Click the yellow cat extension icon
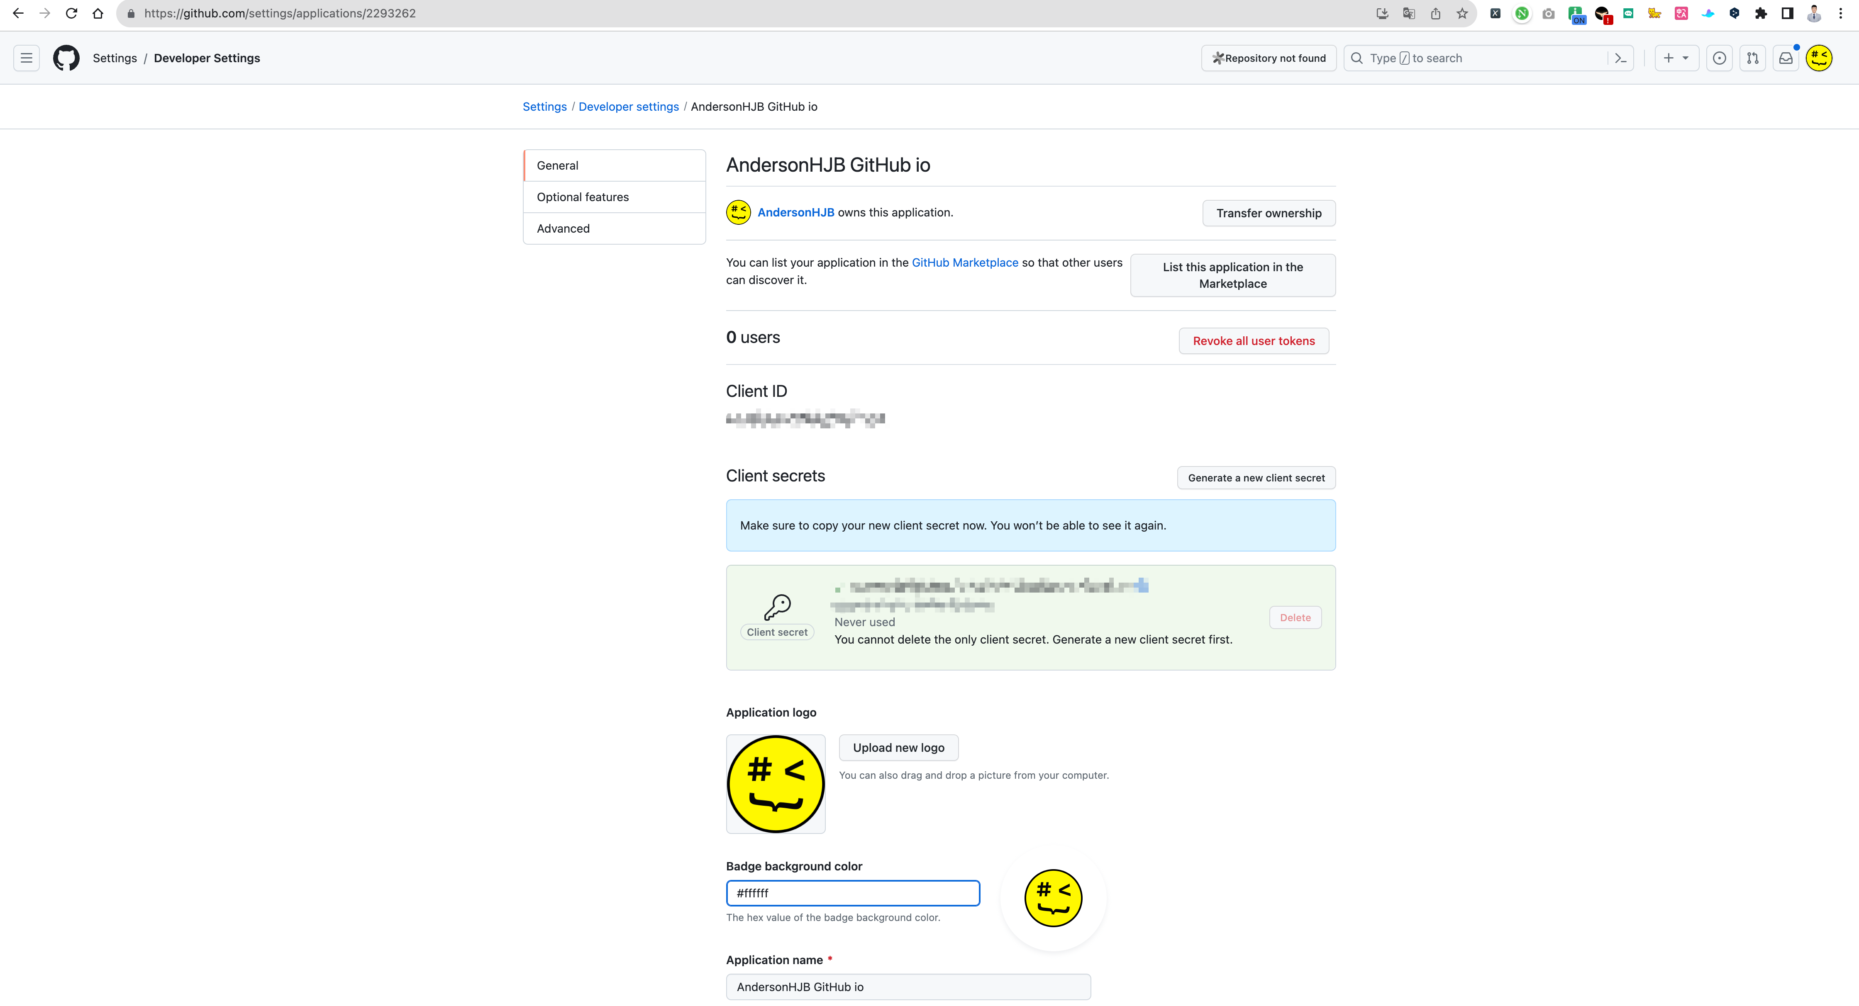 [x=1655, y=13]
